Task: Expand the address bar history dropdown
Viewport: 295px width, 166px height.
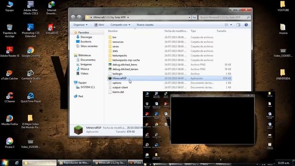Action: 189,18
